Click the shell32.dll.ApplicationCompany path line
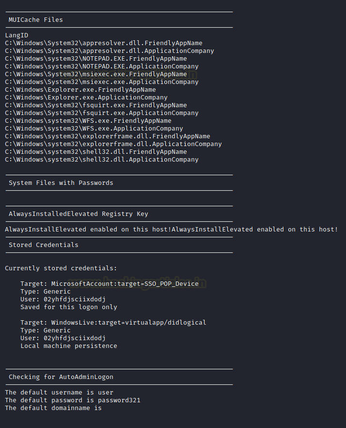Image resolution: width=346 pixels, height=428 pixels. coord(102,160)
